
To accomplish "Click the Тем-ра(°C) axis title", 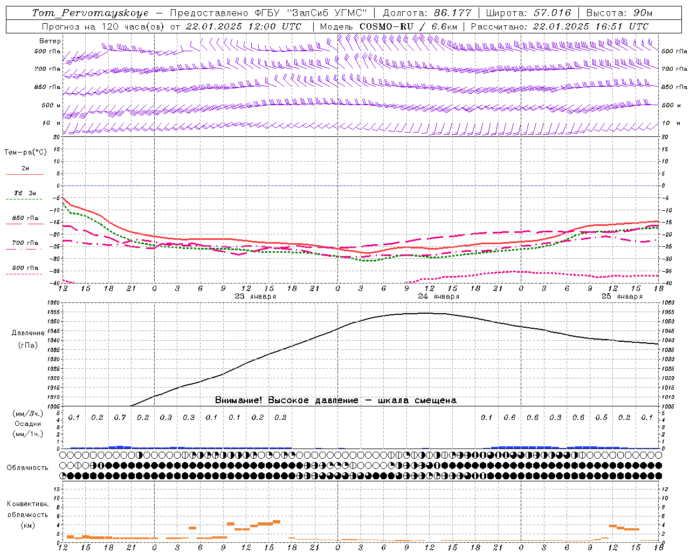I will click(25, 153).
